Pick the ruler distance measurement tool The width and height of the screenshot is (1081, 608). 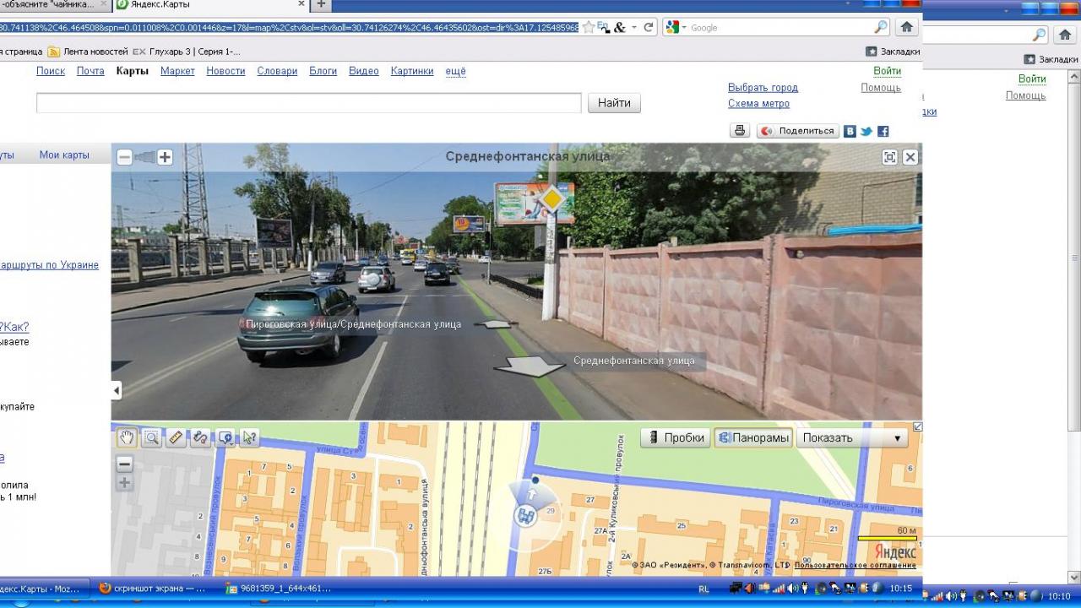coord(176,437)
